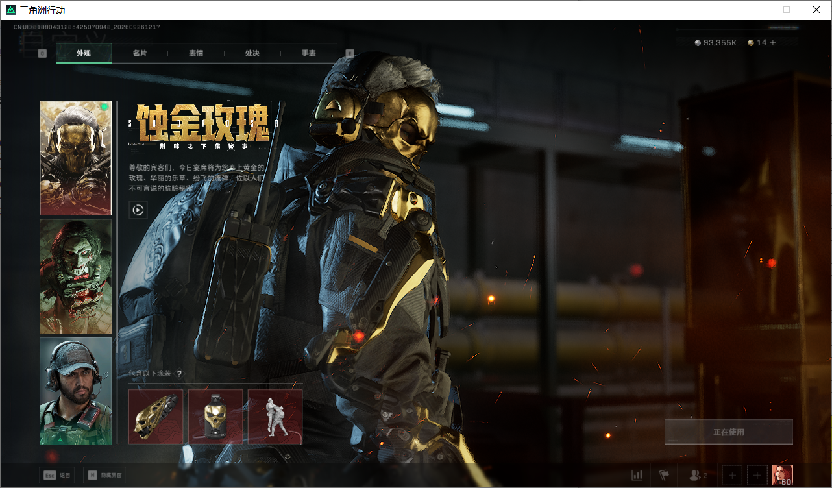The image size is (832, 488).
Task: View the white execution figures item
Action: click(x=275, y=417)
